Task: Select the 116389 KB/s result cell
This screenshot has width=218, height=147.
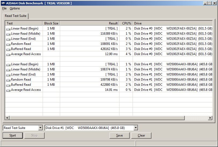Action: (109, 34)
